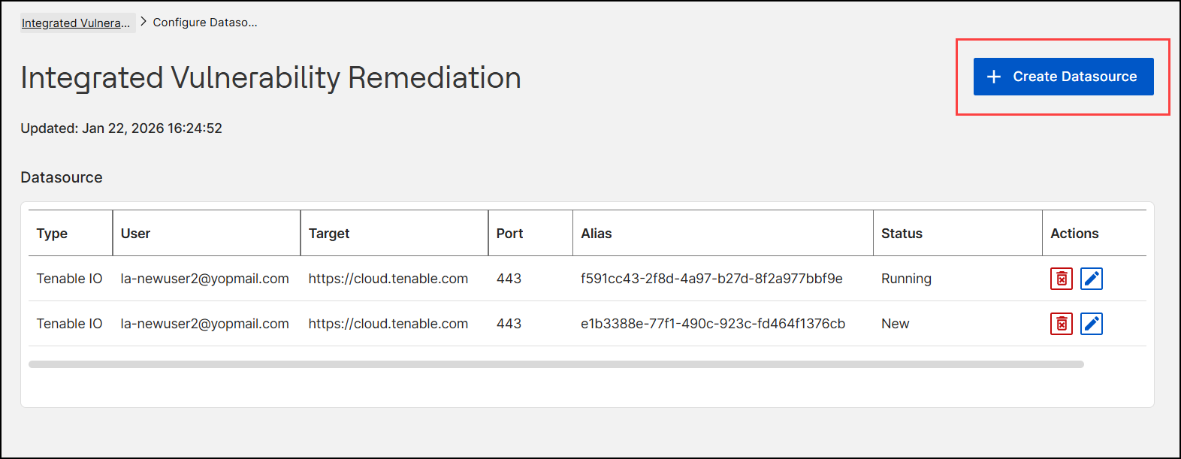Image resolution: width=1181 pixels, height=459 pixels.
Task: Select the Configure Dataso... breadcrumb item
Action: click(x=205, y=23)
